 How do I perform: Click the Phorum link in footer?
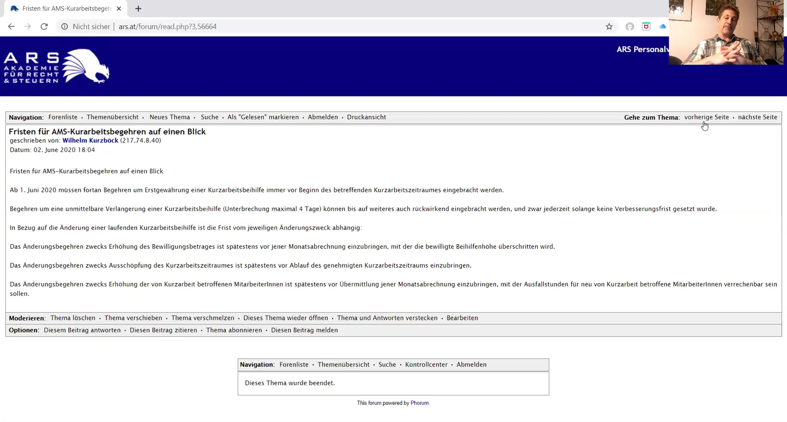pyautogui.click(x=419, y=403)
